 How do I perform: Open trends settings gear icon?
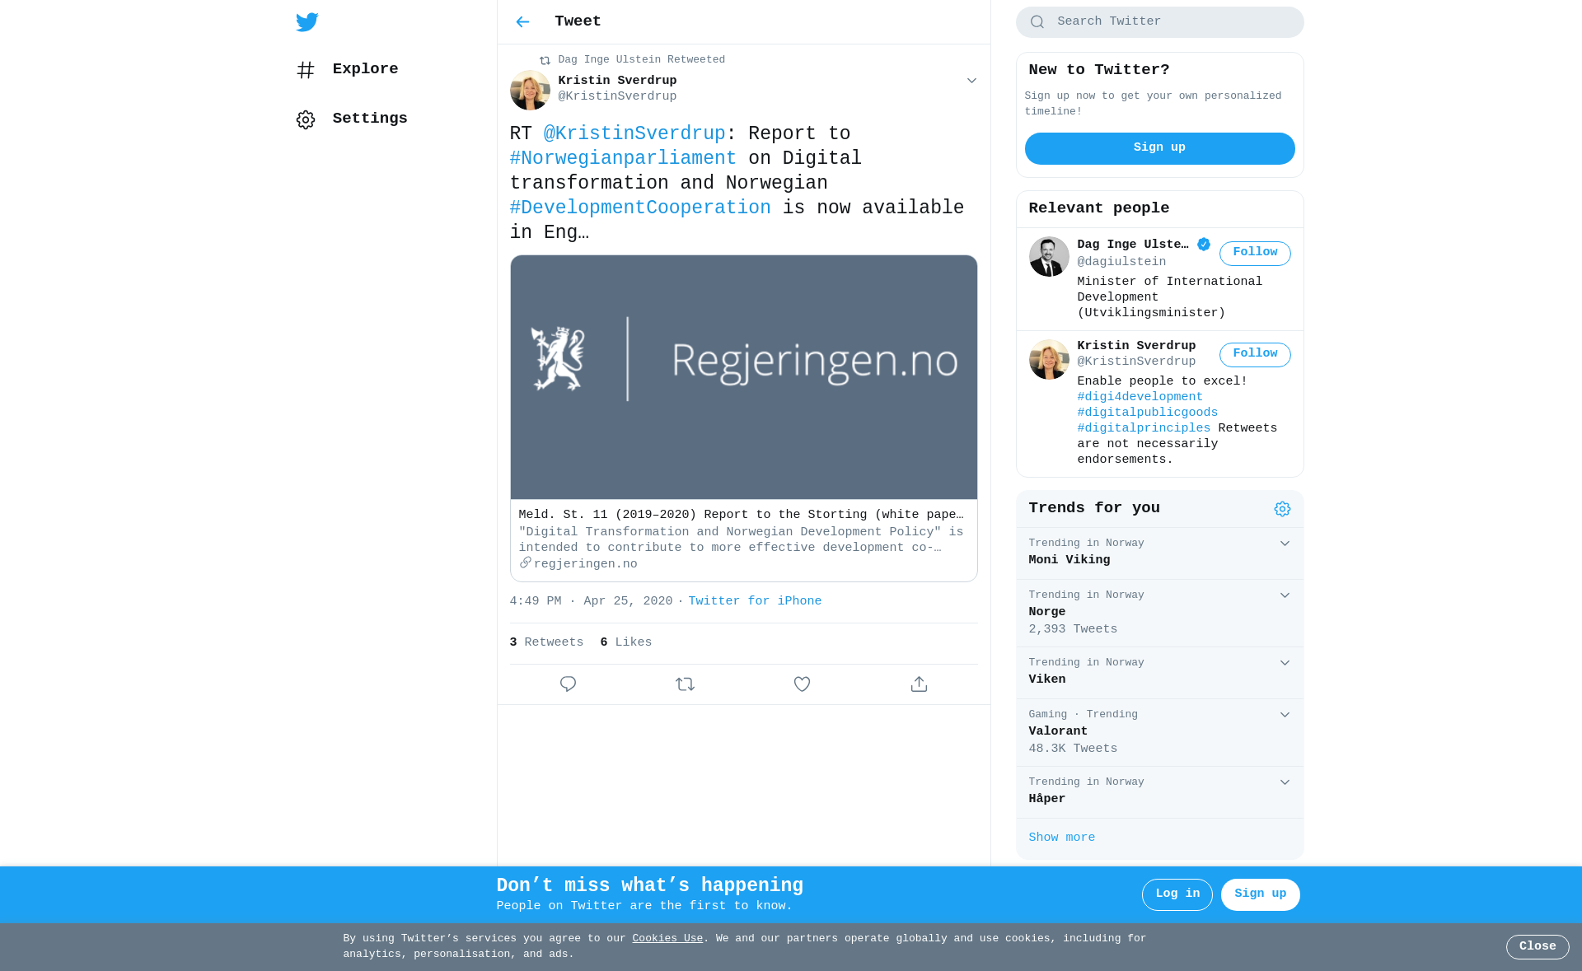click(x=1282, y=509)
